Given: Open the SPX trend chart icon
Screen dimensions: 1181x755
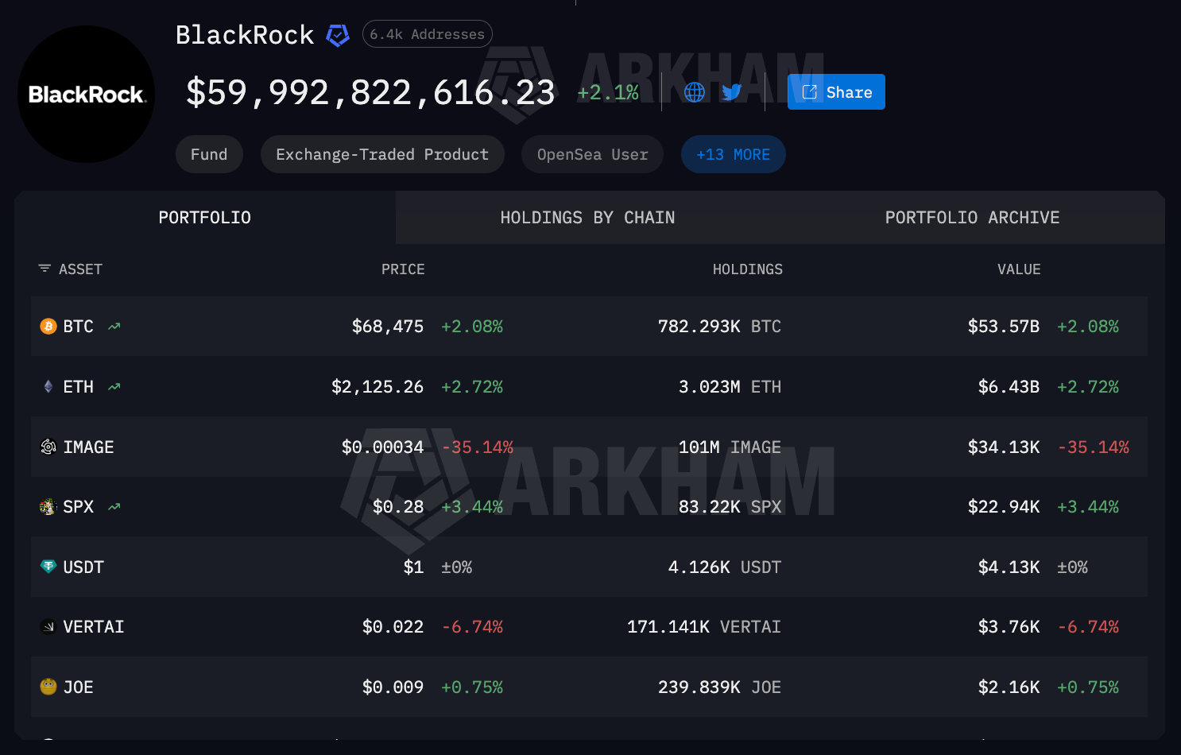Looking at the screenshot, I should click(114, 507).
